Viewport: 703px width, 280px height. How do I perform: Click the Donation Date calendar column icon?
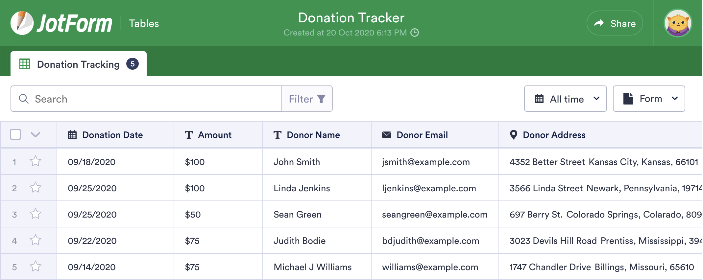[72, 135]
